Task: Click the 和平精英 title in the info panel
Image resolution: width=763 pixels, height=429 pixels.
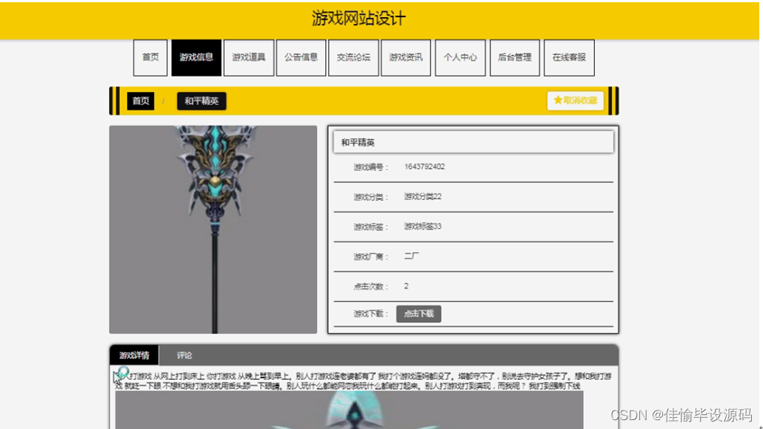Action: (358, 143)
